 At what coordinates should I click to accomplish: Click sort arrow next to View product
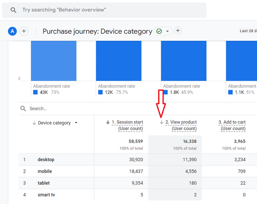162,122
